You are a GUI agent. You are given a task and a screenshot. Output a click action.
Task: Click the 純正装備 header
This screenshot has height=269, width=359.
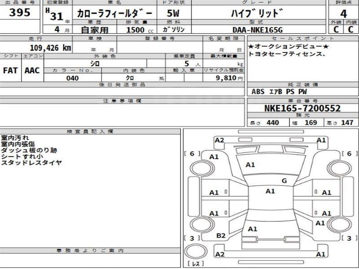point(302,85)
